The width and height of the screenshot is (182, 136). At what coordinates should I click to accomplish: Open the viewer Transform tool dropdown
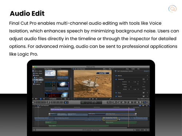pyautogui.click(x=75, y=99)
